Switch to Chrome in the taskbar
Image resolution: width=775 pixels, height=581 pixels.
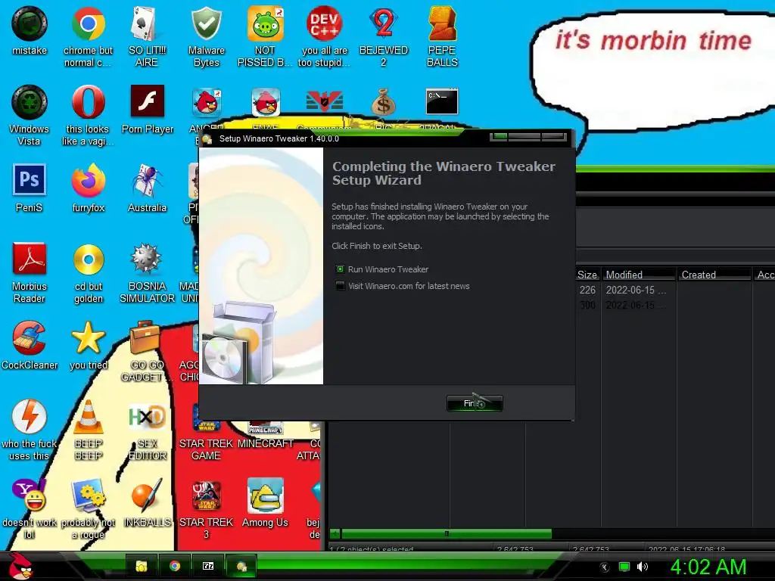175,566
